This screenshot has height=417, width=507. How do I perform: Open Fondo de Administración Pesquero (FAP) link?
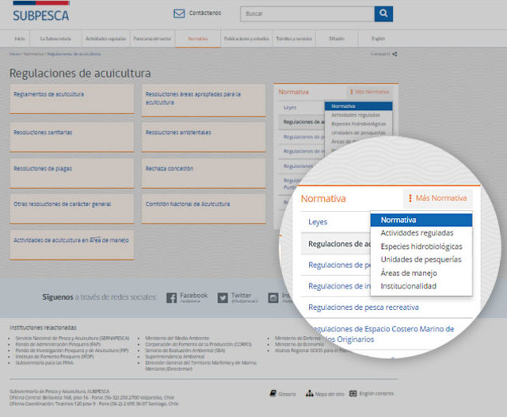58,344
